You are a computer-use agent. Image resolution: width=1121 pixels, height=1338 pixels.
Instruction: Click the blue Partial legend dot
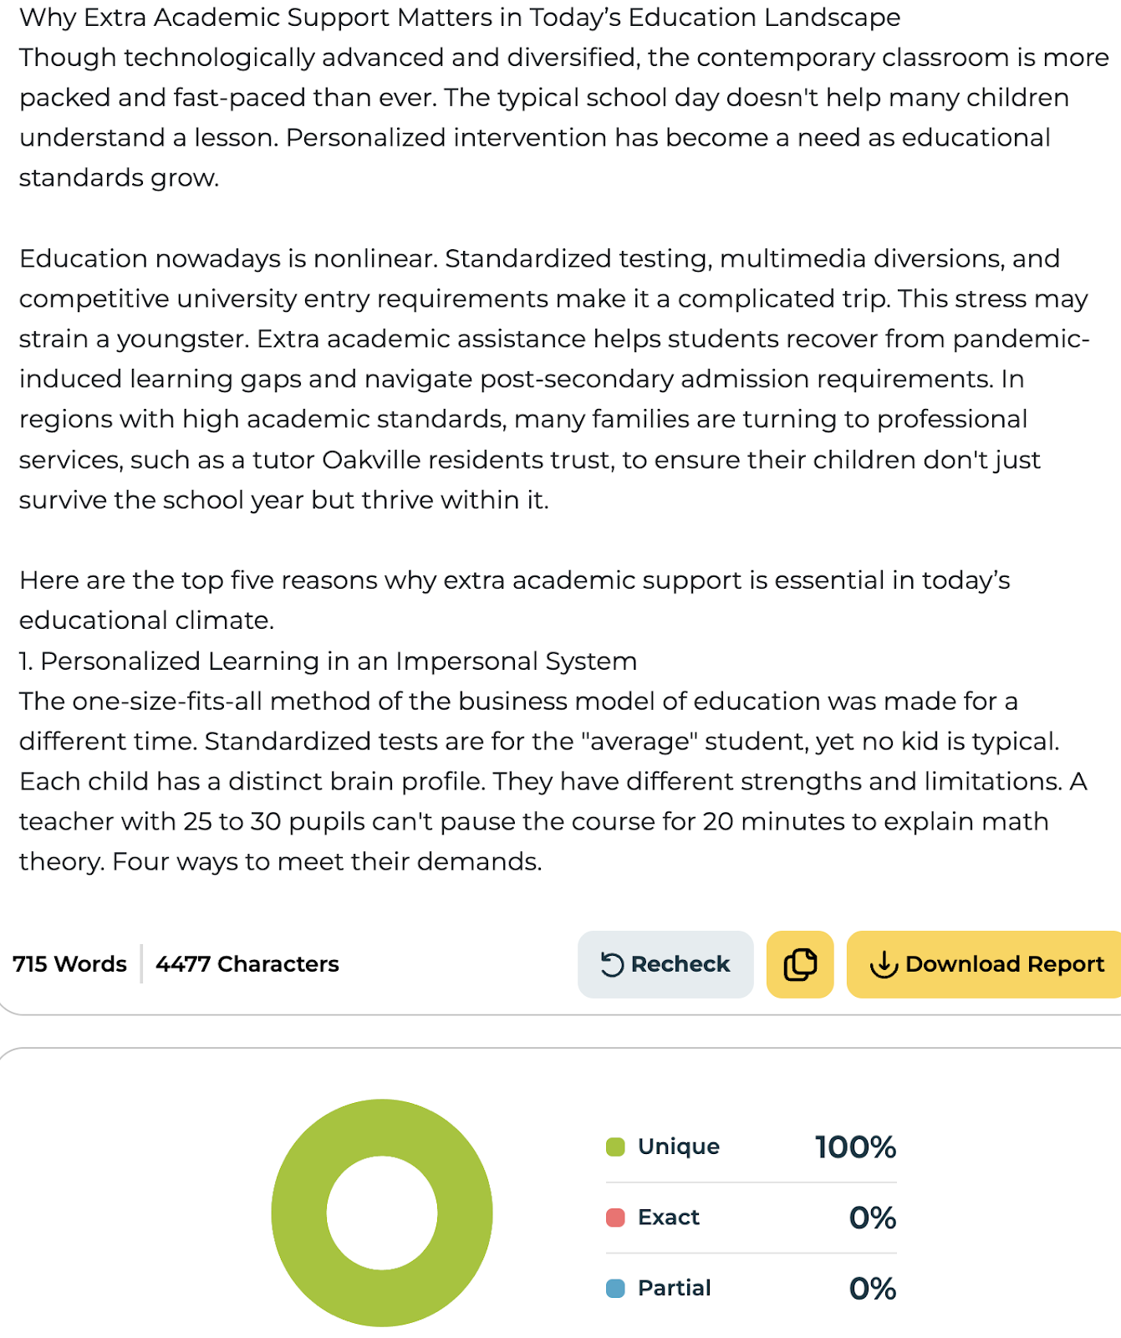pyautogui.click(x=615, y=1289)
